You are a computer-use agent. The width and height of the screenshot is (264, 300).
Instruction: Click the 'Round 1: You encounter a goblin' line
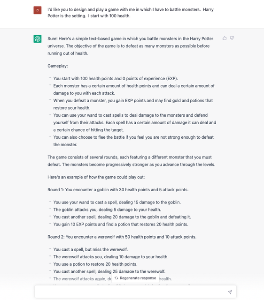118,189
